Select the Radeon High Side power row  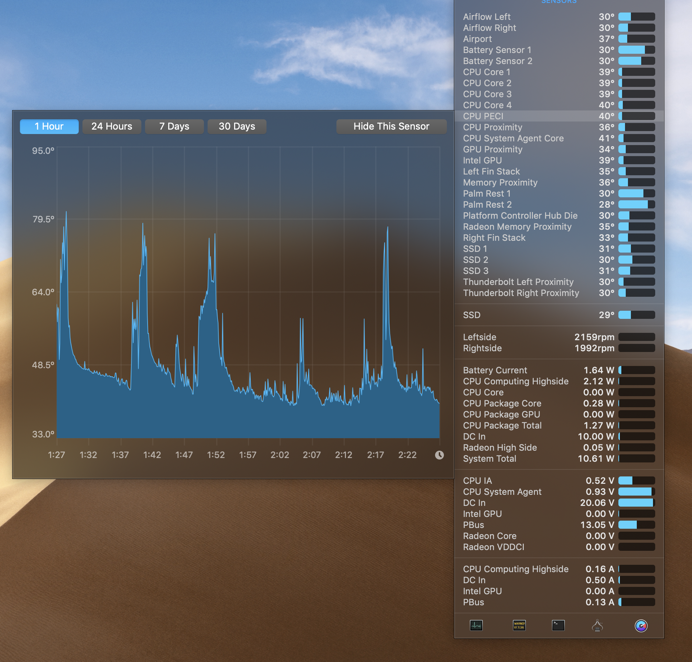click(559, 447)
